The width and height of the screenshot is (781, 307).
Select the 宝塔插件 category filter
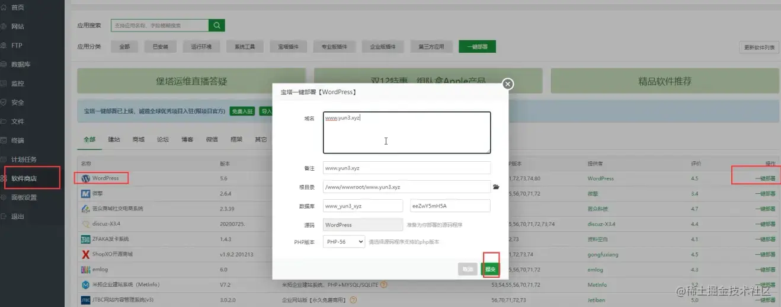288,47
